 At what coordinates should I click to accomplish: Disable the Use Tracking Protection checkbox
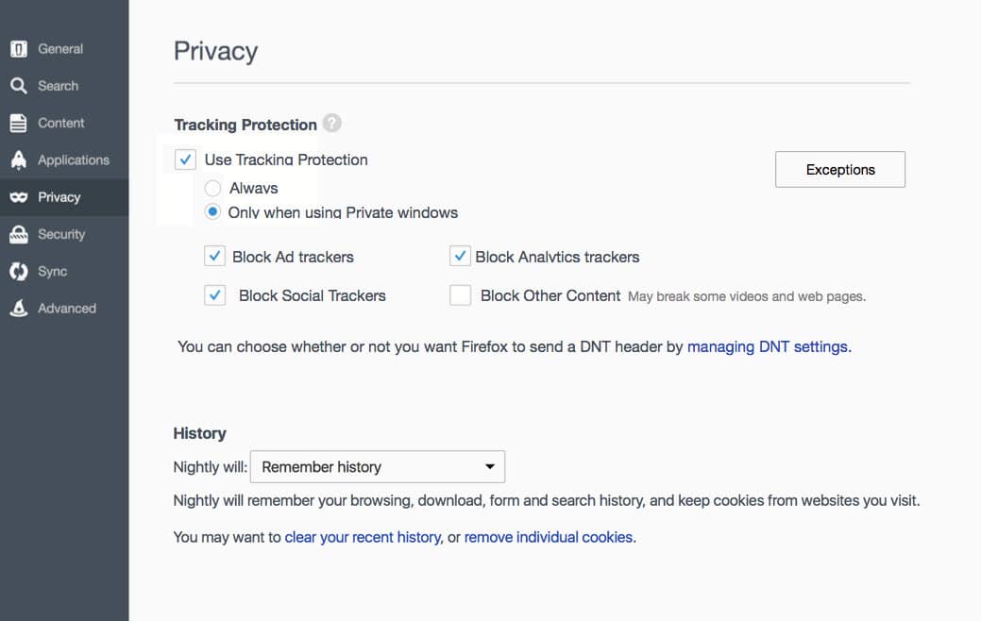[x=185, y=159]
